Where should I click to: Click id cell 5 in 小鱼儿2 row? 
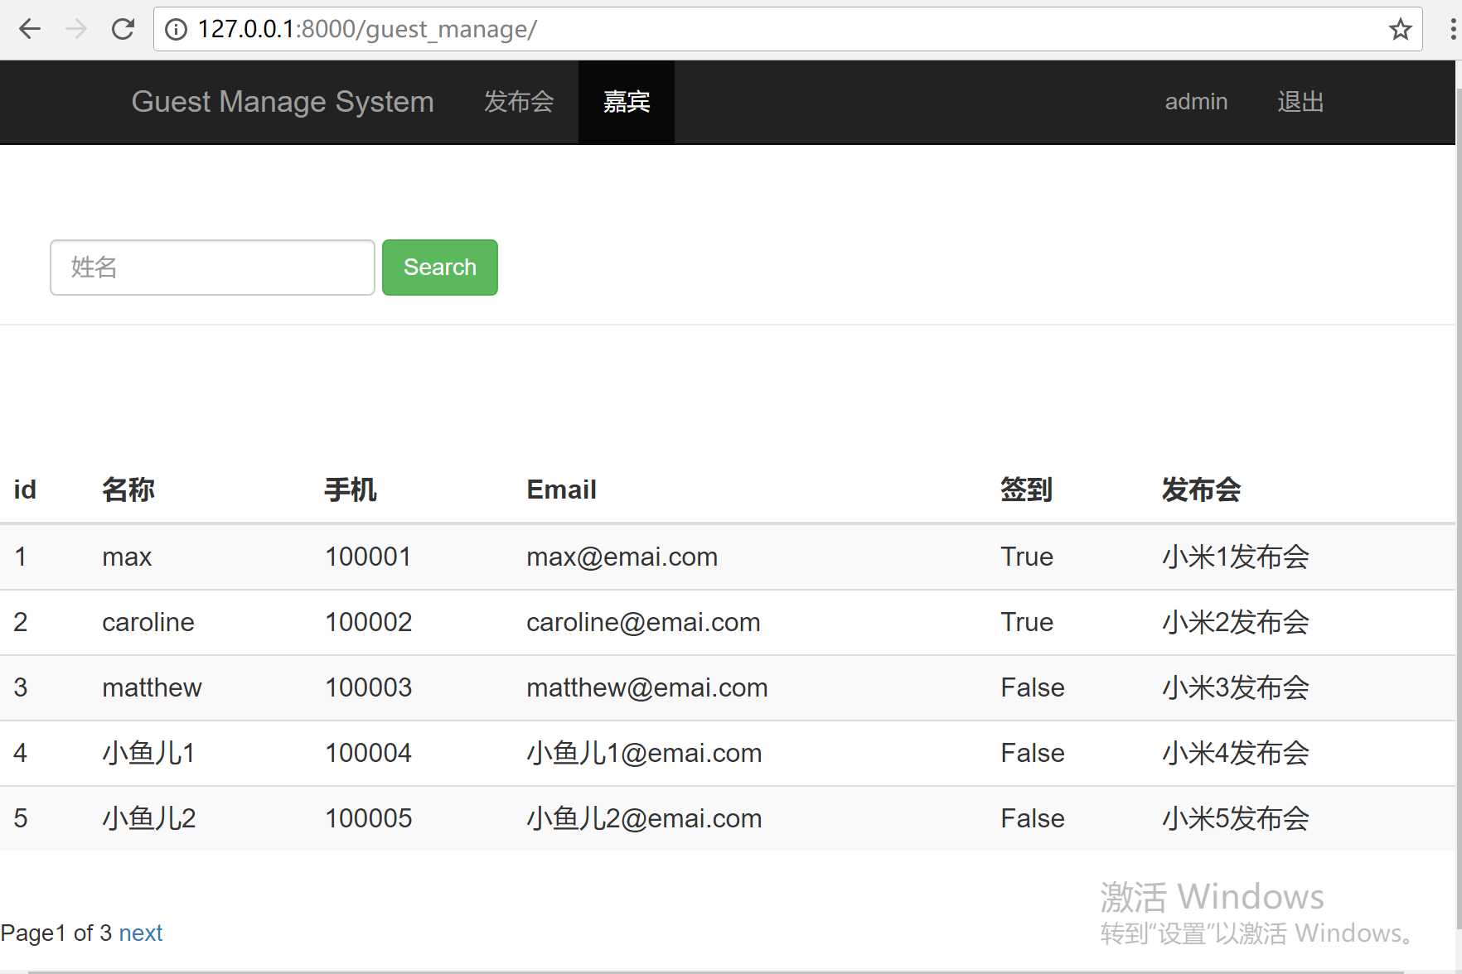pyautogui.click(x=21, y=818)
